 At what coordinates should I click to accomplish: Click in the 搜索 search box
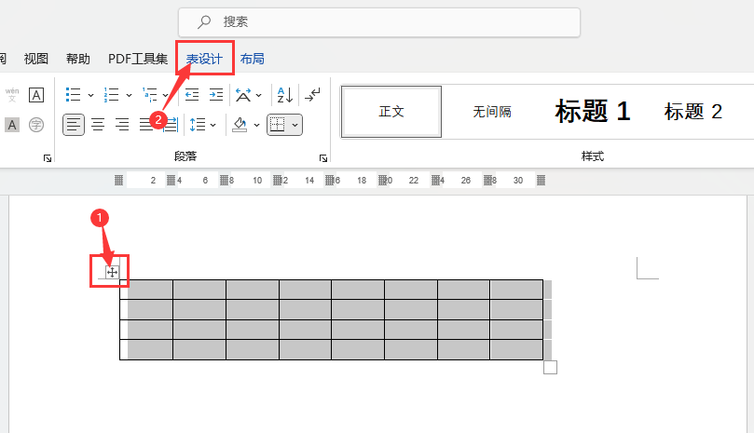(379, 22)
